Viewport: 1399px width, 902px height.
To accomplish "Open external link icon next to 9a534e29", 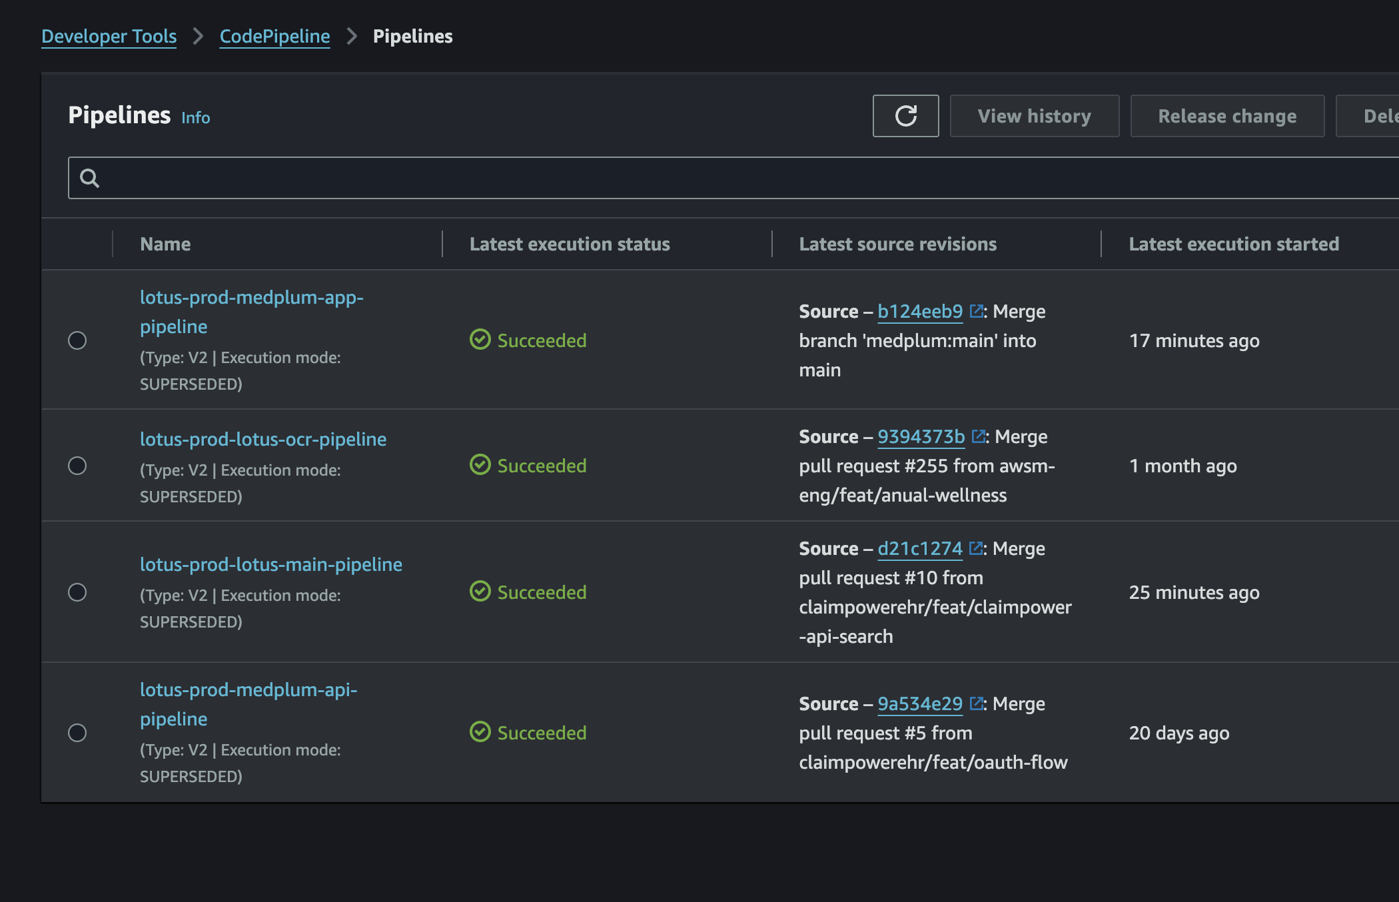I will pyautogui.click(x=976, y=703).
